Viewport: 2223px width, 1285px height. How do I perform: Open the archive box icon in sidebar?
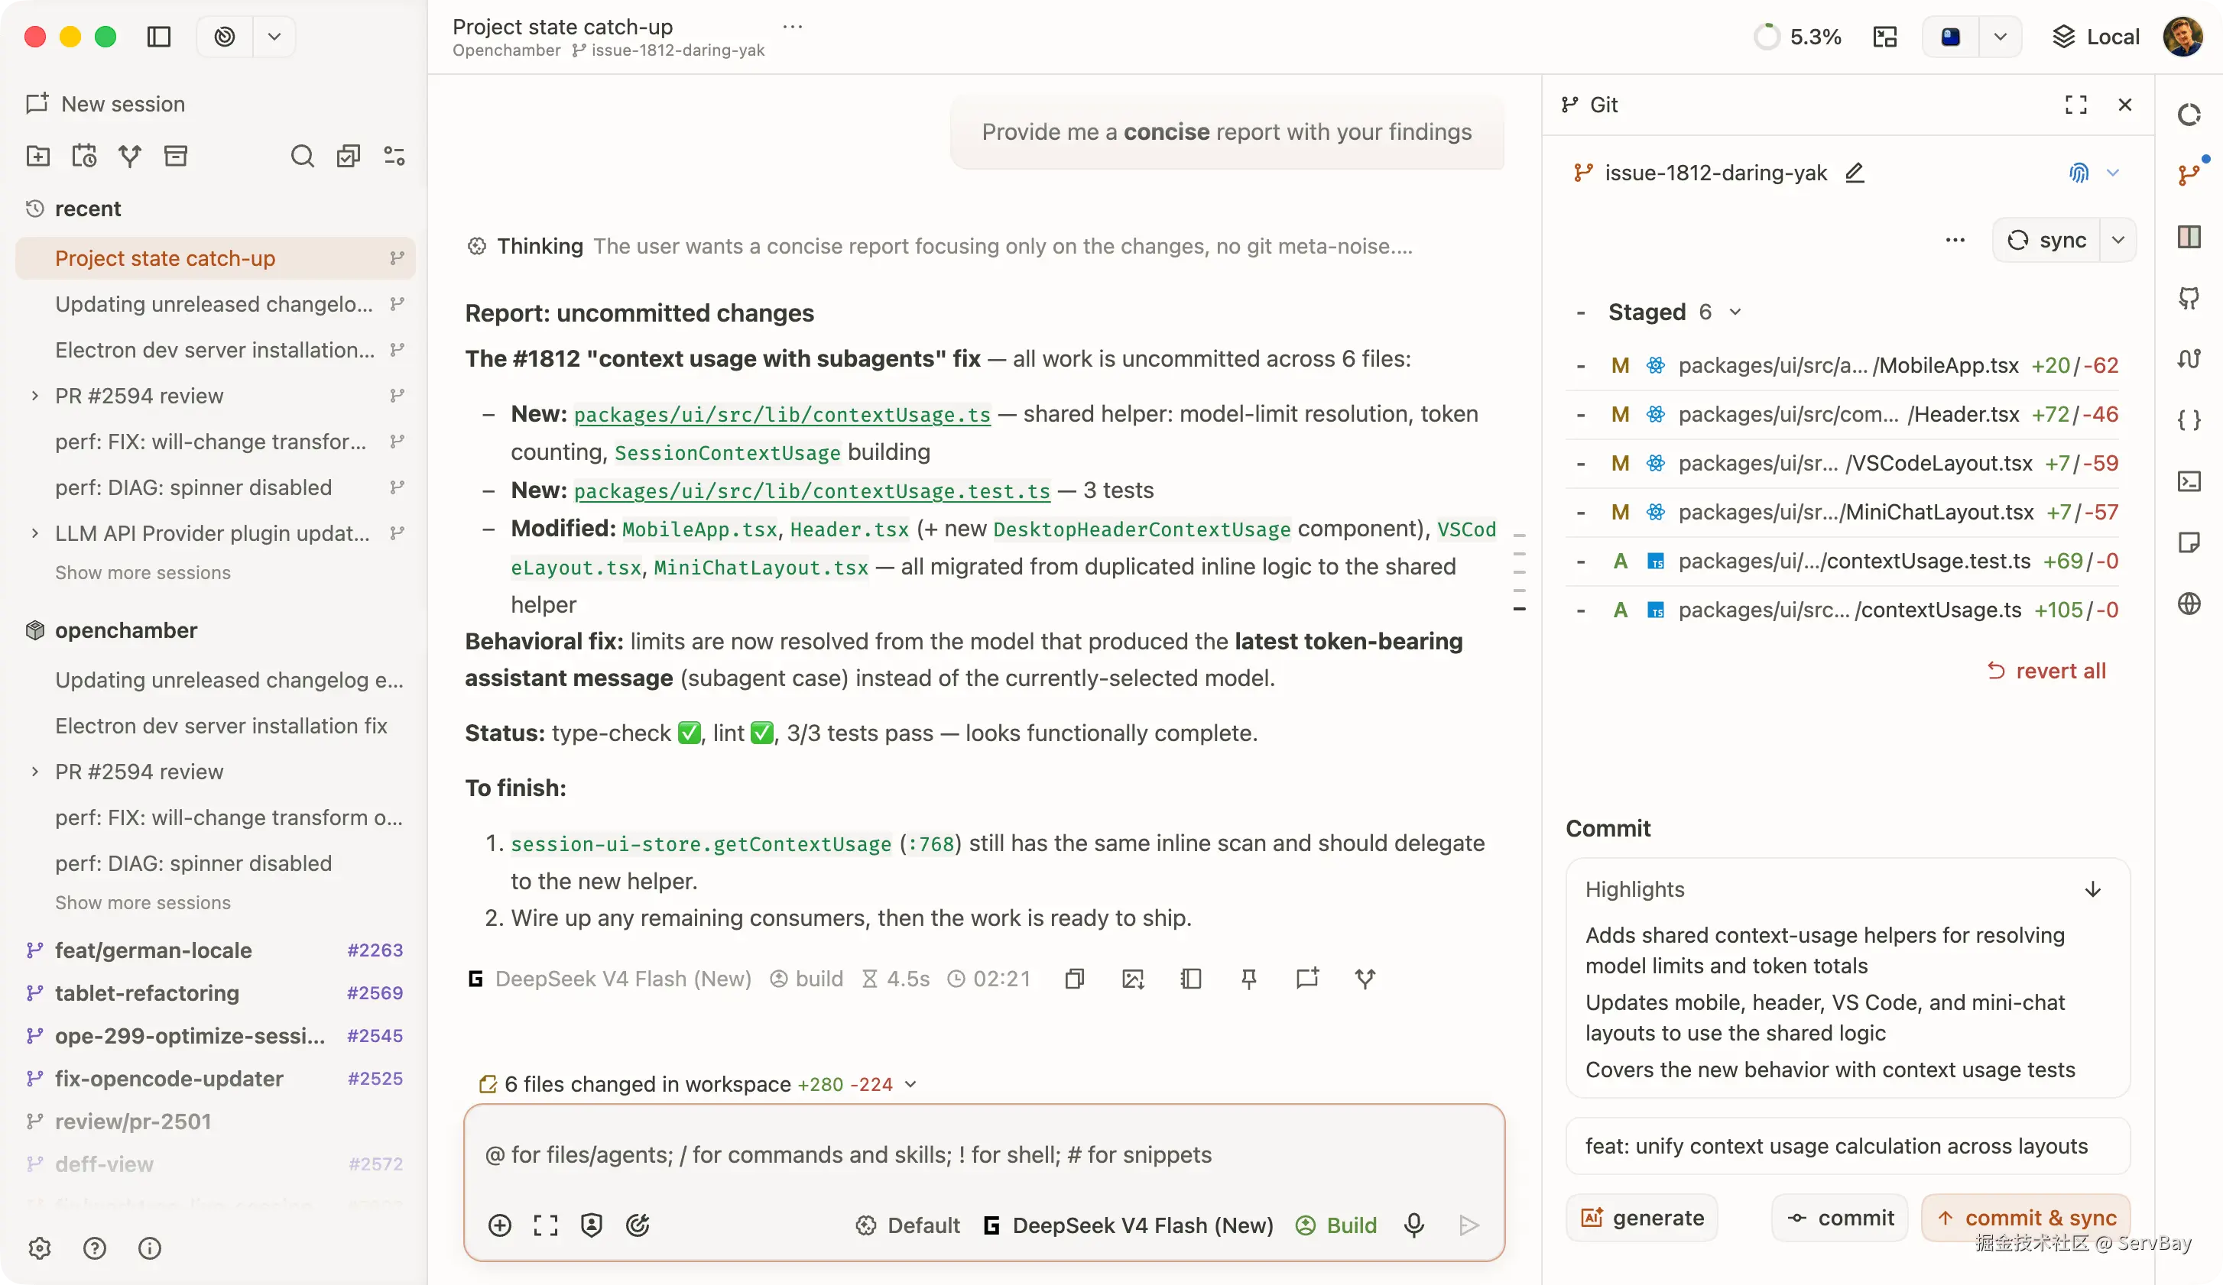coord(176,156)
